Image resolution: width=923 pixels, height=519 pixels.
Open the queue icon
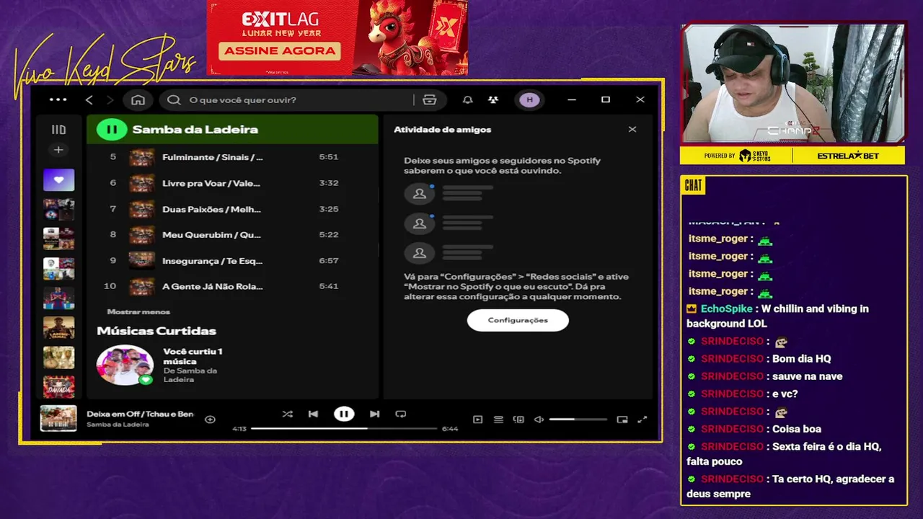[x=498, y=419]
